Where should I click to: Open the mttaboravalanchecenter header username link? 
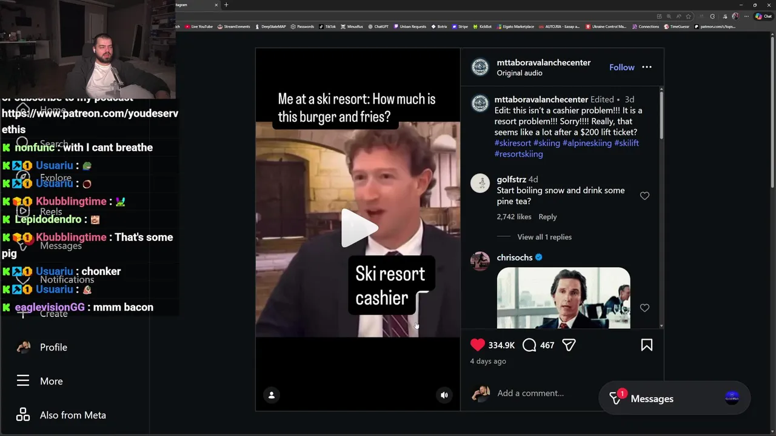tap(544, 62)
